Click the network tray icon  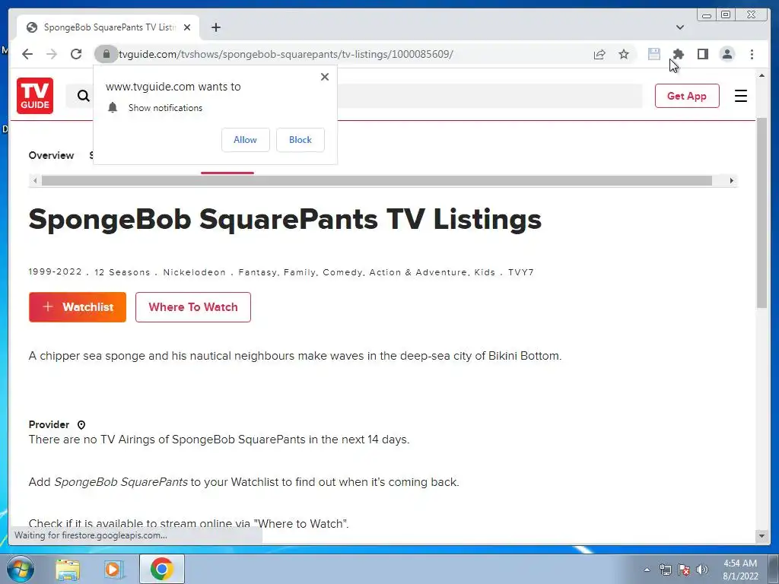665,570
